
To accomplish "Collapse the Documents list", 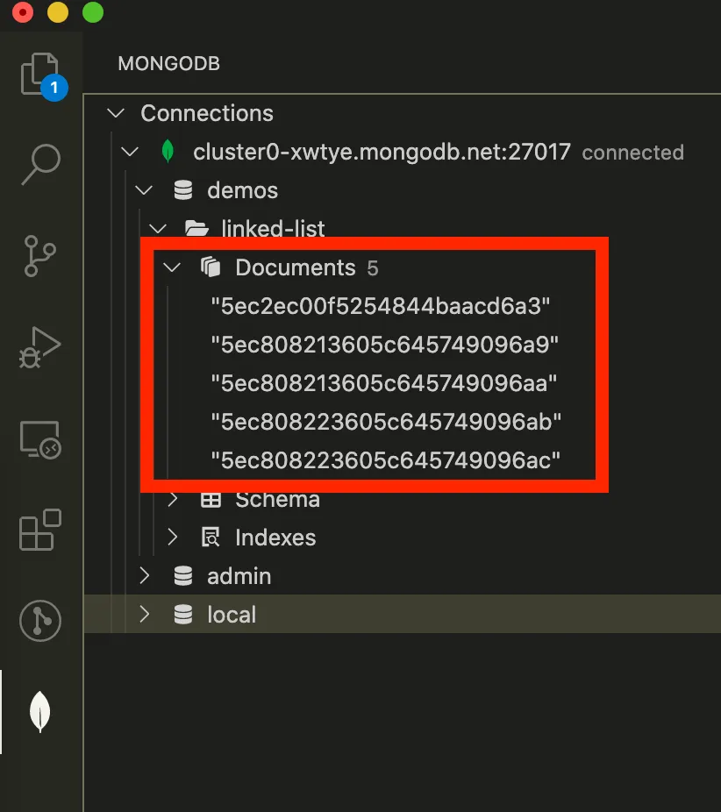I will [172, 267].
